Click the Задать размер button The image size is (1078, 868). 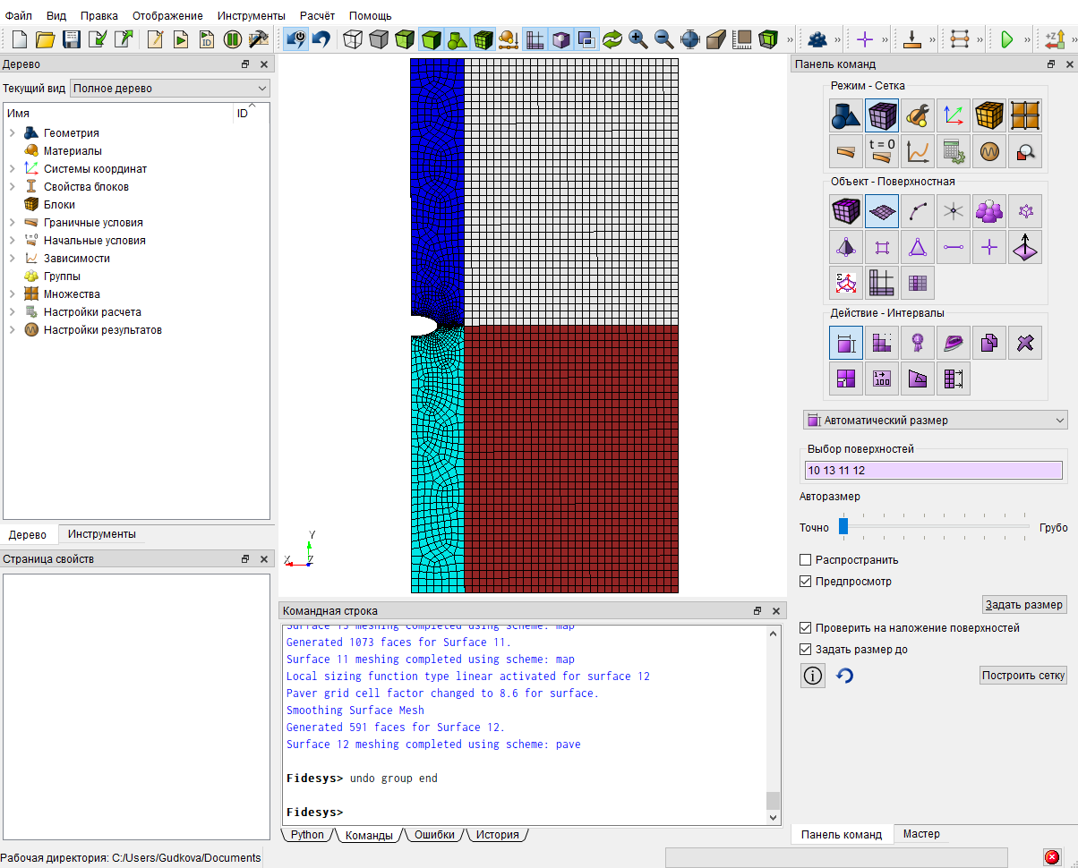click(x=1024, y=605)
